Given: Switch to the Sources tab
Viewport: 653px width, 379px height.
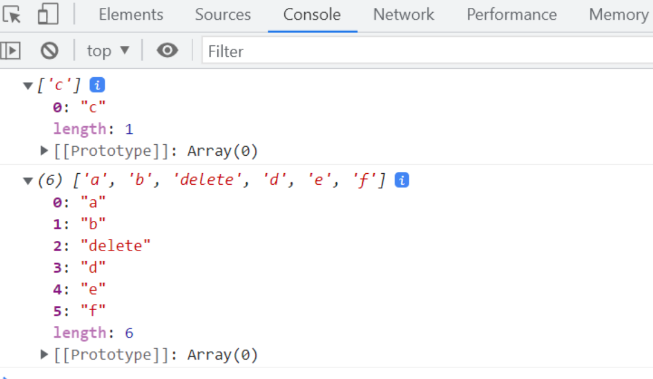Looking at the screenshot, I should (x=223, y=14).
